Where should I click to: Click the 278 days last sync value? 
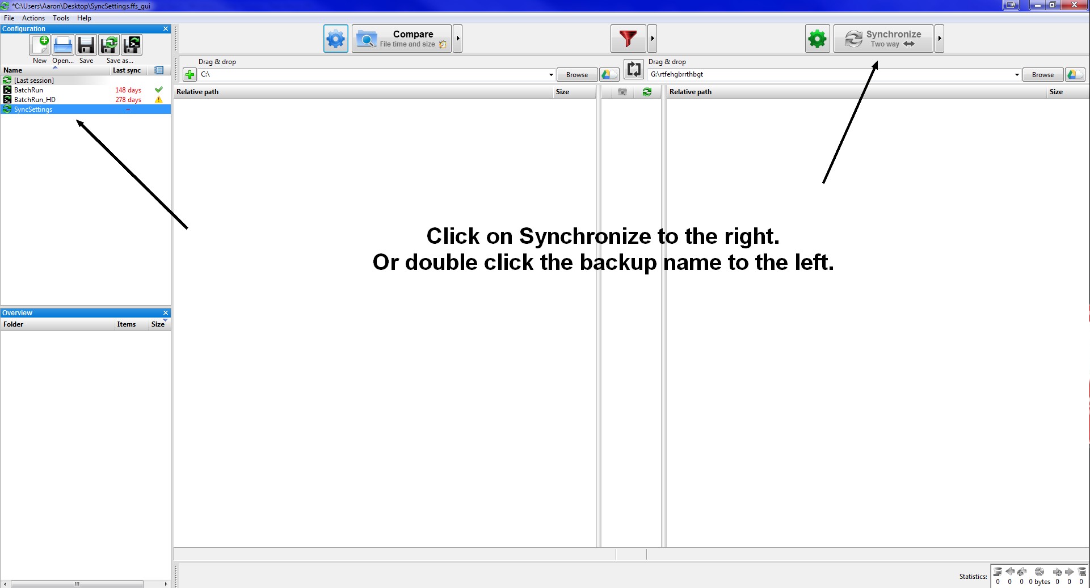(x=128, y=100)
